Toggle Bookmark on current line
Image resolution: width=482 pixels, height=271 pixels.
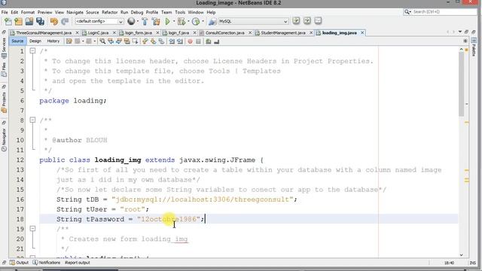pos(161,41)
